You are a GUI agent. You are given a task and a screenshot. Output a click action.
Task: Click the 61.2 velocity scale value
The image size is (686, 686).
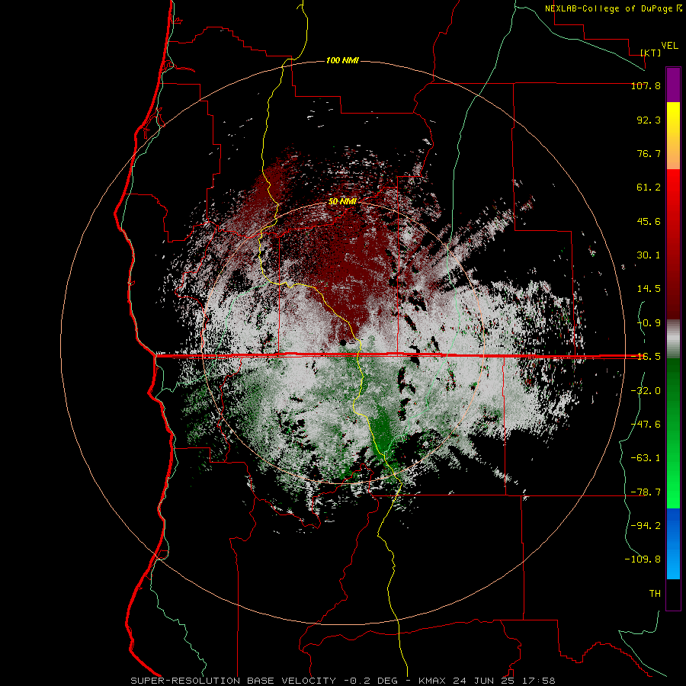(x=649, y=188)
